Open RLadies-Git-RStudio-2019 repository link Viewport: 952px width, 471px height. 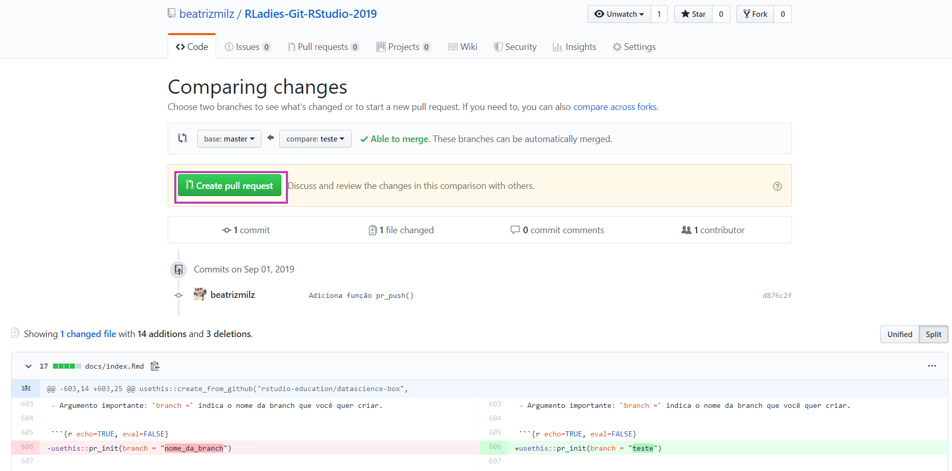(311, 14)
